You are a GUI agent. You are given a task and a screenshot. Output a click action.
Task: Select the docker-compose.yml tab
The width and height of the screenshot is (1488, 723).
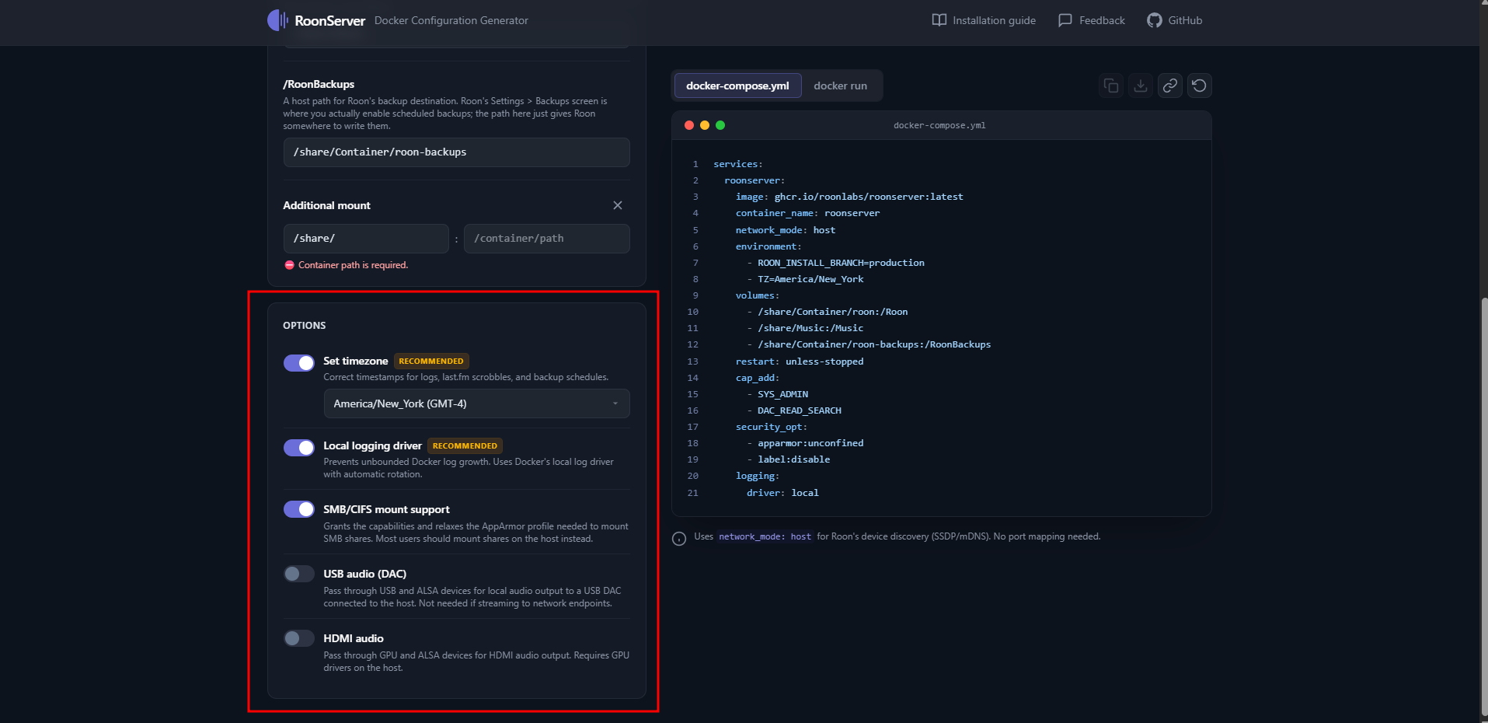(x=737, y=86)
